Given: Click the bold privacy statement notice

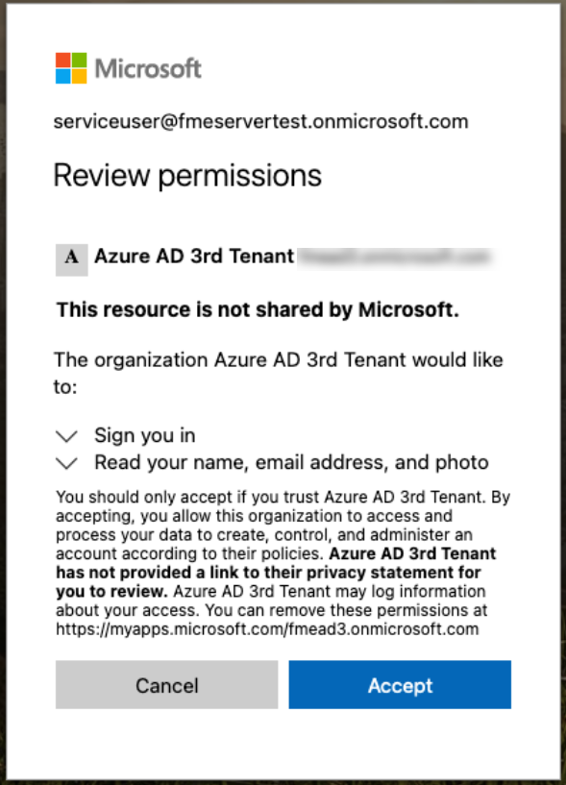Looking at the screenshot, I should point(276,573).
